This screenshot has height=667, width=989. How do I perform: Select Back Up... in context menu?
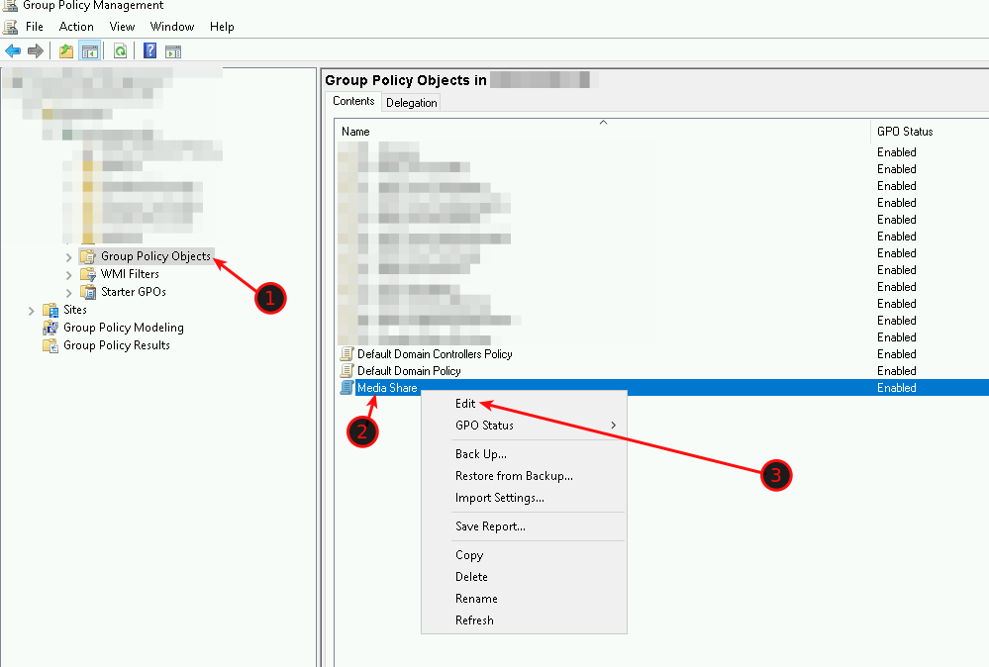(x=481, y=454)
